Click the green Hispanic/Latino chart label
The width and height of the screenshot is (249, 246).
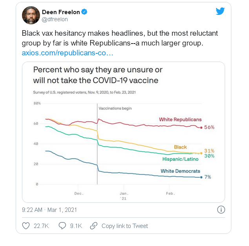coord(180,159)
